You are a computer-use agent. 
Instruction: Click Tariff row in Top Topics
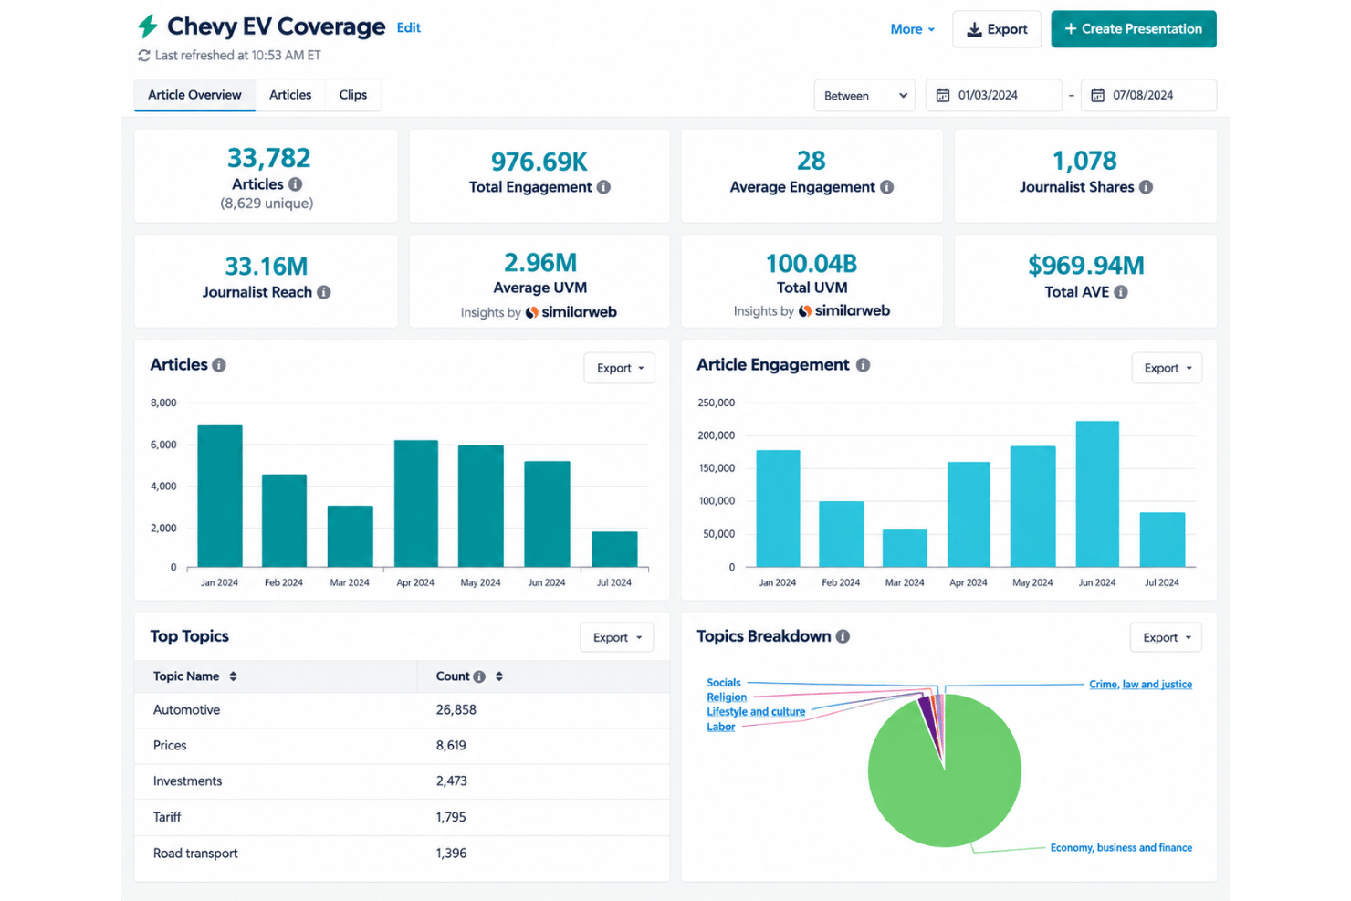coord(402,817)
